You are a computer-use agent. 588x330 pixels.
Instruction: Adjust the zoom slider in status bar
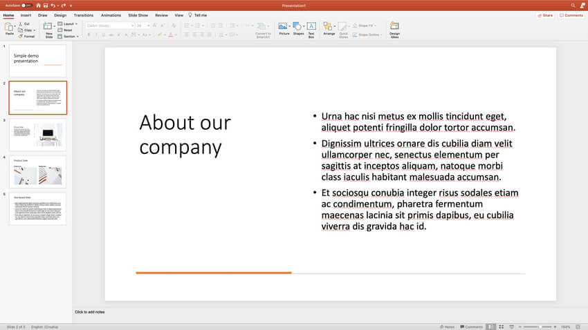pos(540,327)
